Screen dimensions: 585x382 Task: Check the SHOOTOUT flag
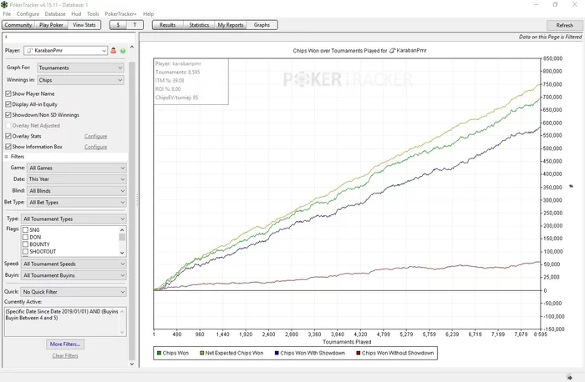25,251
